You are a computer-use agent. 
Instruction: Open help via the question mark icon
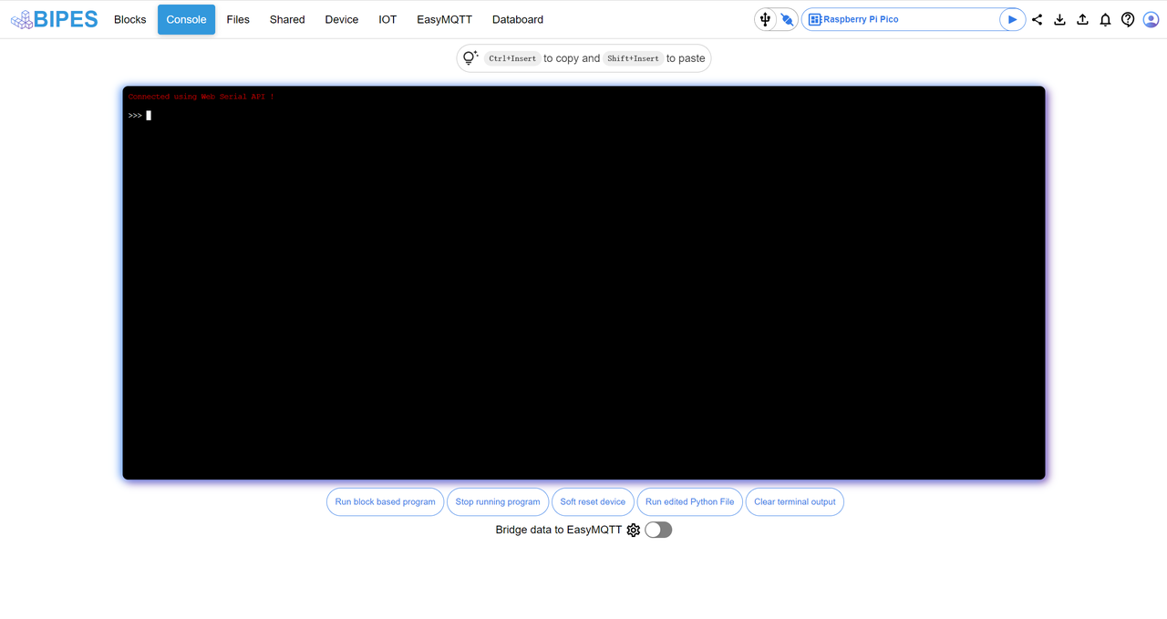pyautogui.click(x=1128, y=19)
